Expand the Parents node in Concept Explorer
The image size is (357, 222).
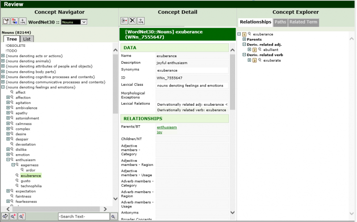(244, 39)
